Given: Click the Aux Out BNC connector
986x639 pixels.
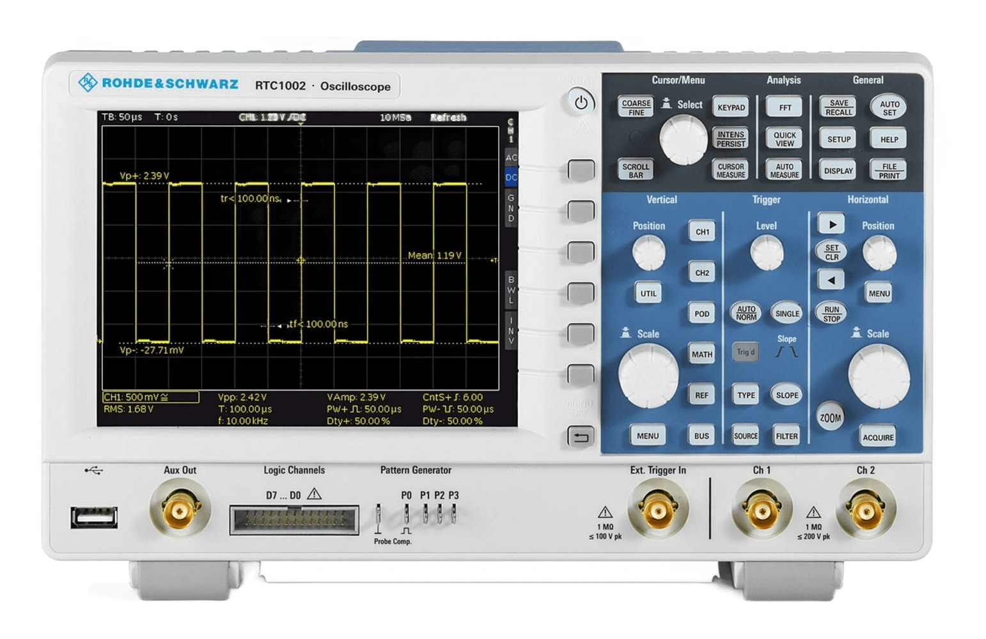Looking at the screenshot, I should [x=180, y=511].
